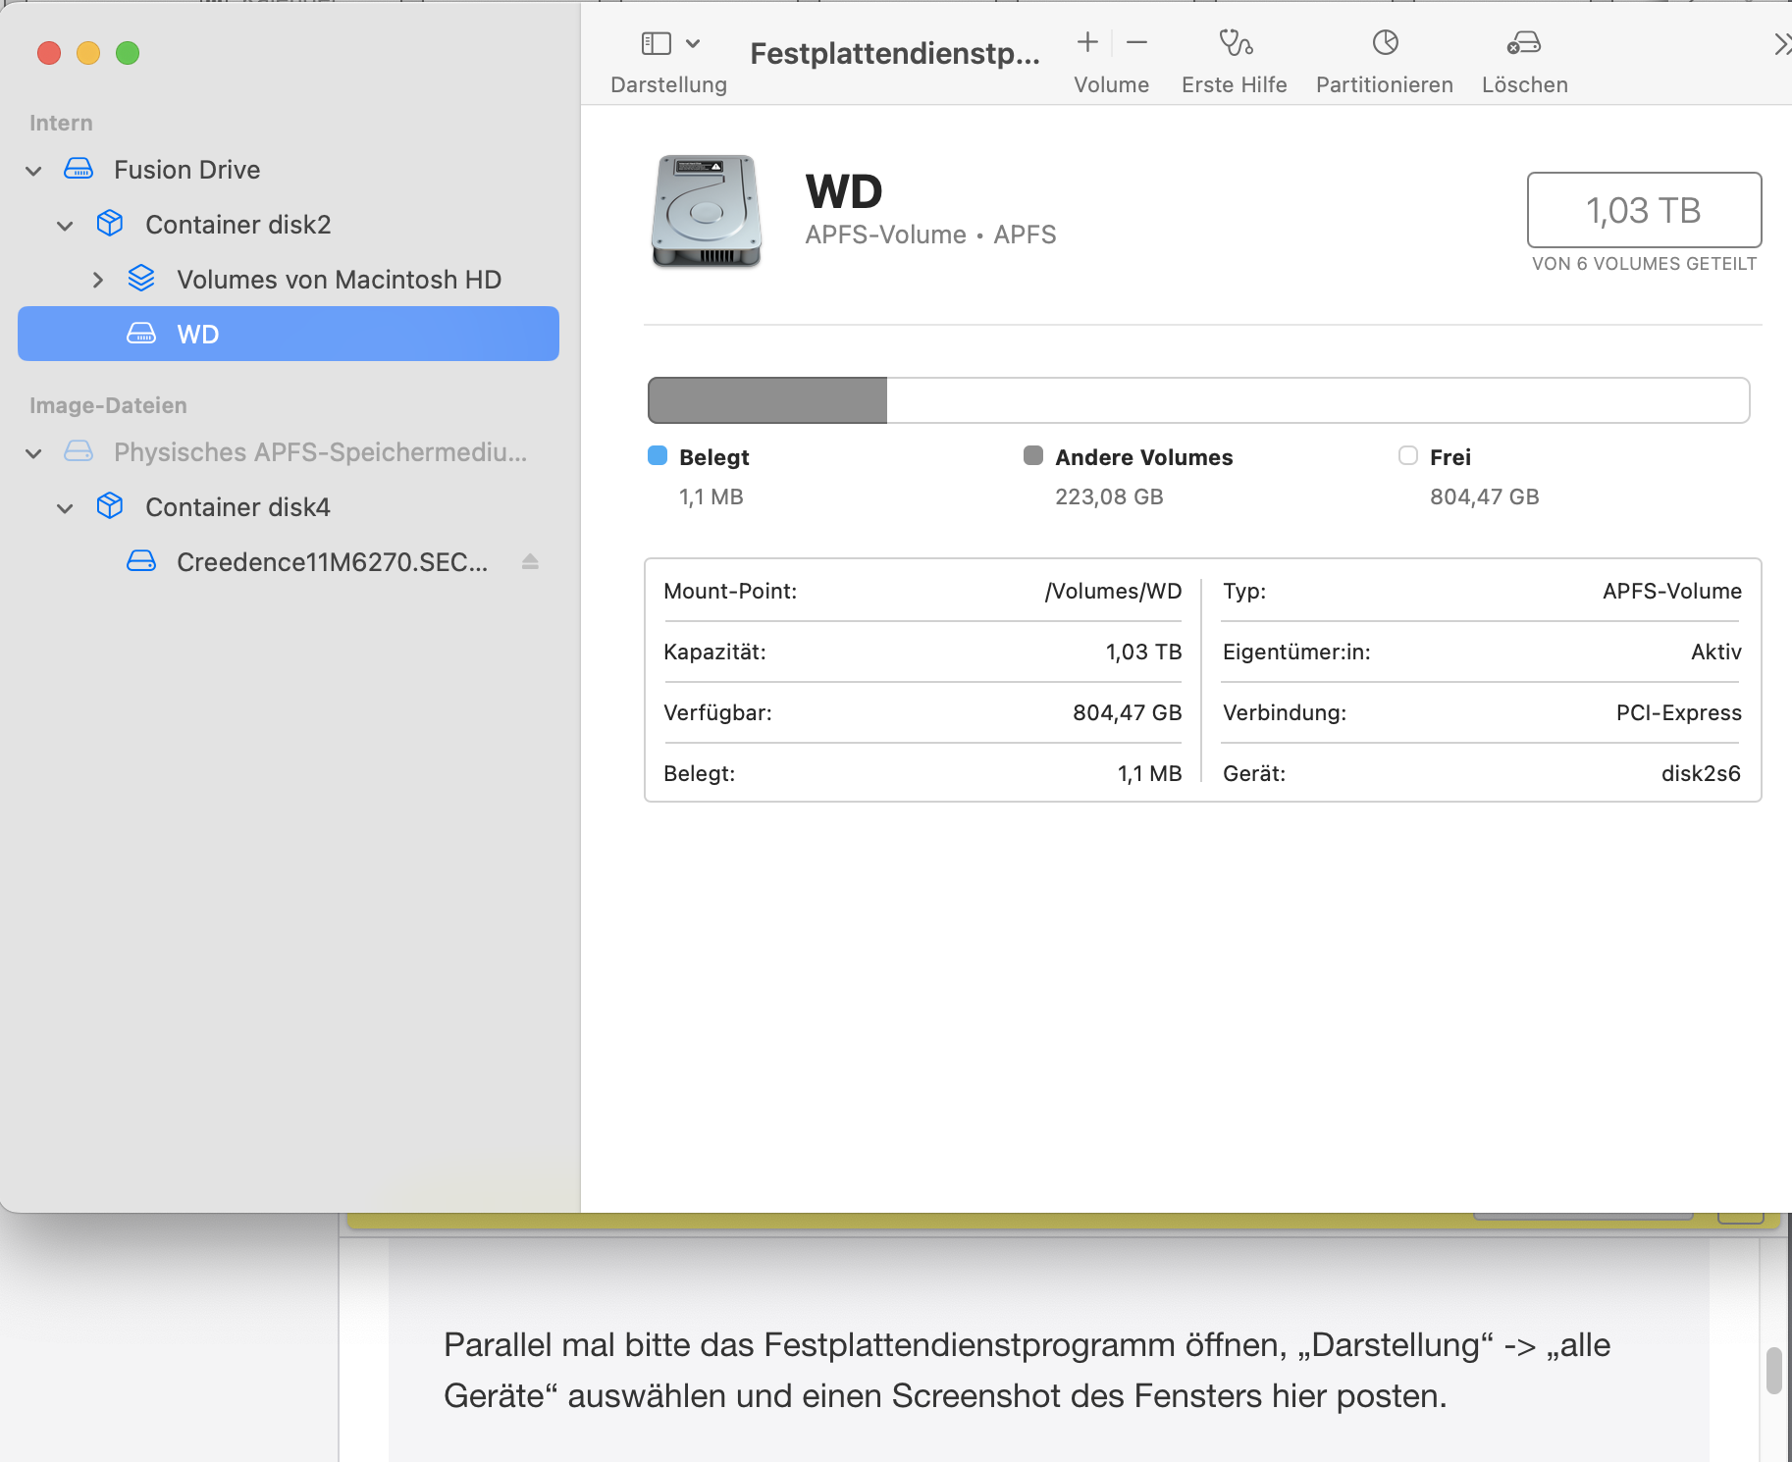Open the Darstellung dropdown chevron
Screen dimensions: 1792x1462
tap(693, 43)
